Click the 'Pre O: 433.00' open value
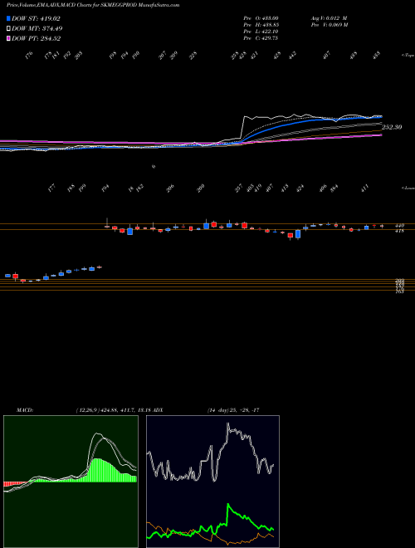Viewport: 415px width, 548px height. tap(261, 18)
